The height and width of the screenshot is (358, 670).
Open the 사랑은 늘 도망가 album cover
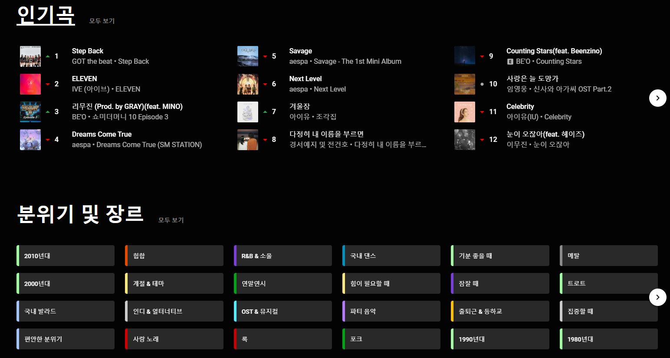point(465,84)
